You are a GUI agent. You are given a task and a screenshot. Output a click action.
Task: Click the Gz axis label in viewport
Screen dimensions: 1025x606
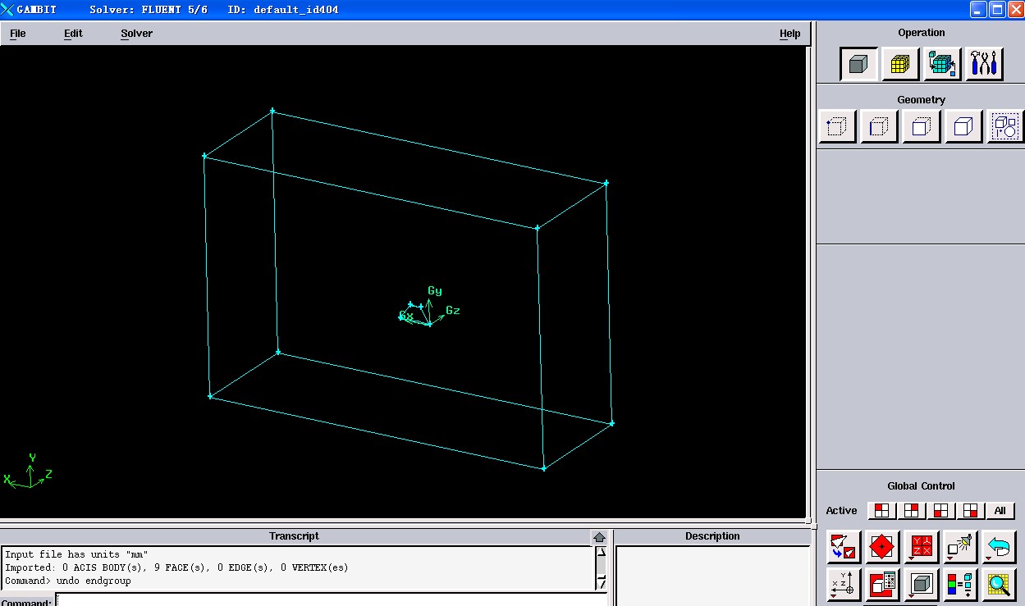(x=453, y=311)
